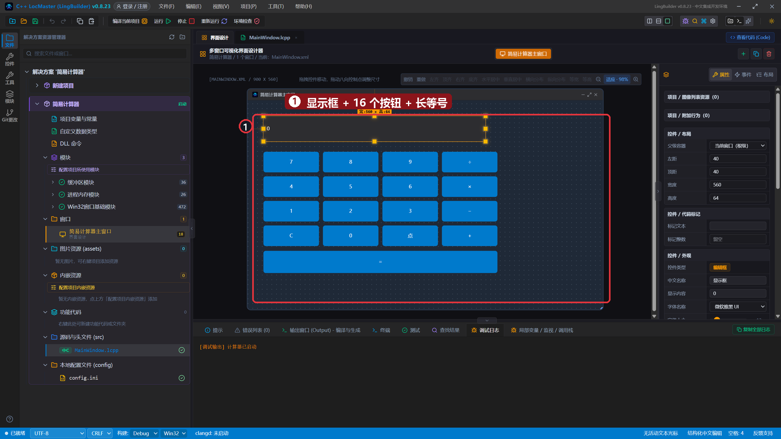The height and width of the screenshot is (439, 781).
Task: Collapse the bottom panel with chevron
Action: (487, 320)
